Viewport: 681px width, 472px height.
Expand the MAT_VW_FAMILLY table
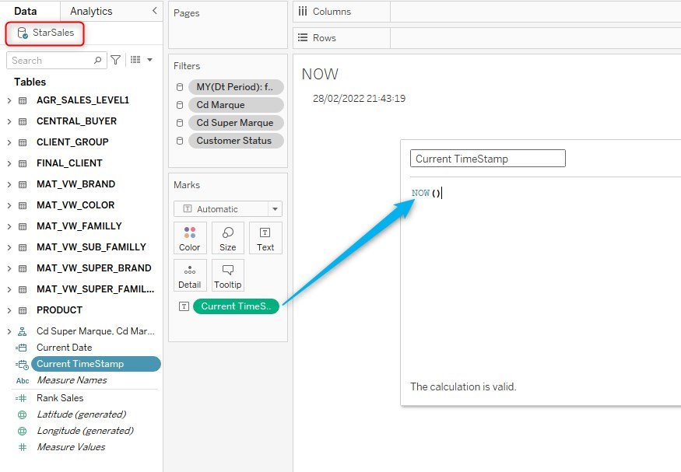(x=9, y=226)
